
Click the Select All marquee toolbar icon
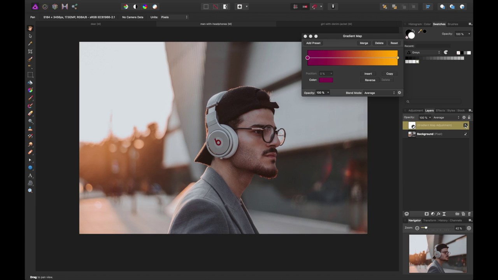[x=206, y=7]
